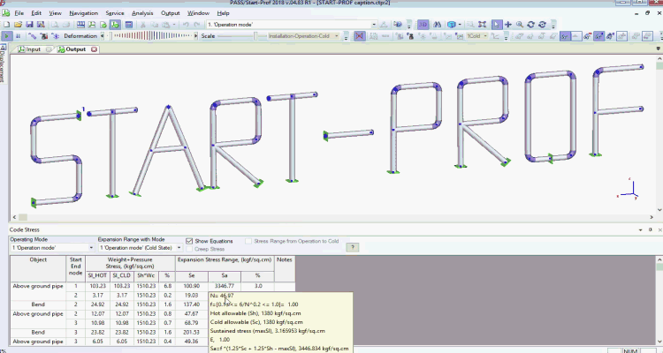Toggle the deformation animation play button
Image resolution: width=663 pixels, height=353 pixels.
click(x=7, y=36)
